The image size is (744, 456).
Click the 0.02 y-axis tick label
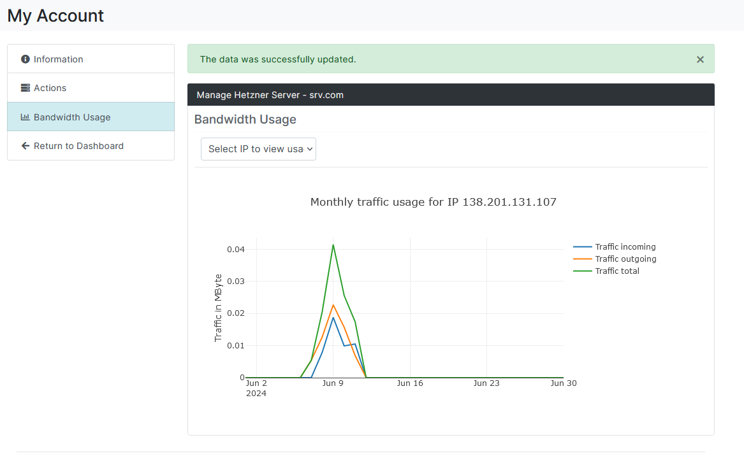coord(236,313)
